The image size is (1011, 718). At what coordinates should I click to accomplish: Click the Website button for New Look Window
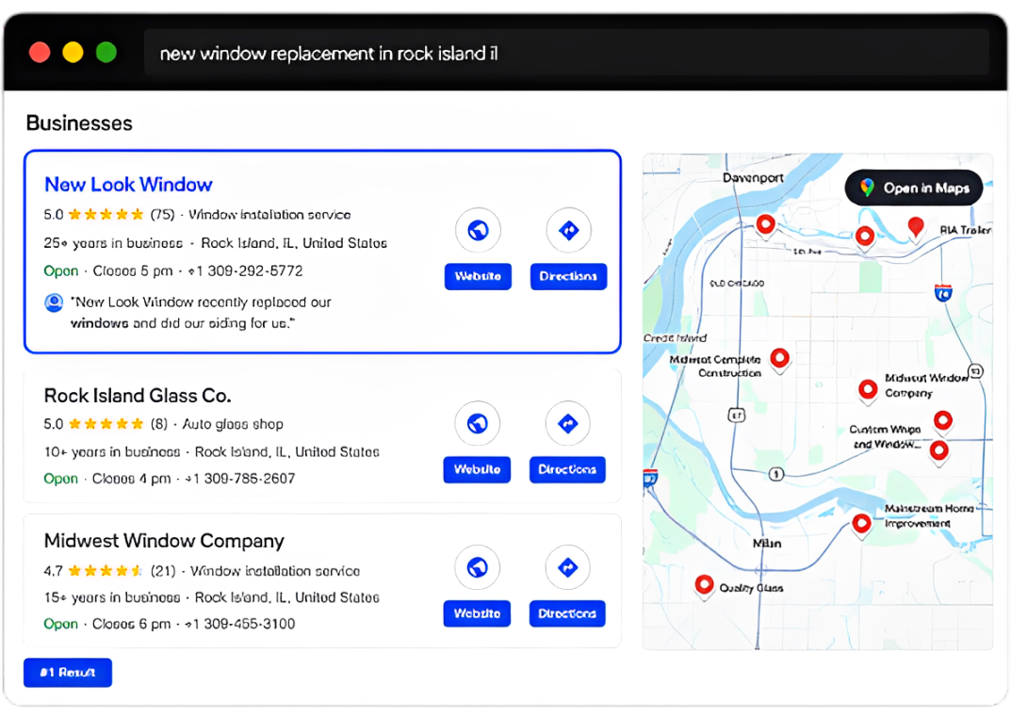[x=478, y=276]
